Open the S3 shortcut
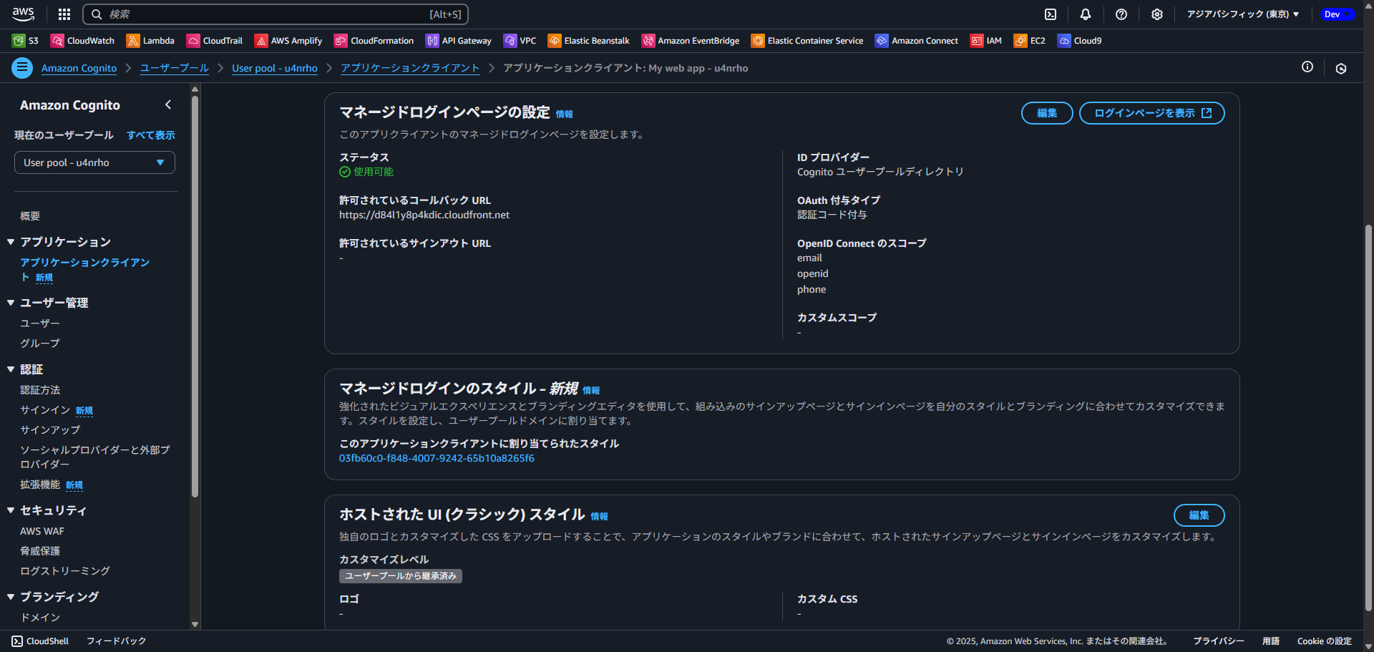The height and width of the screenshot is (652, 1374). click(26, 41)
